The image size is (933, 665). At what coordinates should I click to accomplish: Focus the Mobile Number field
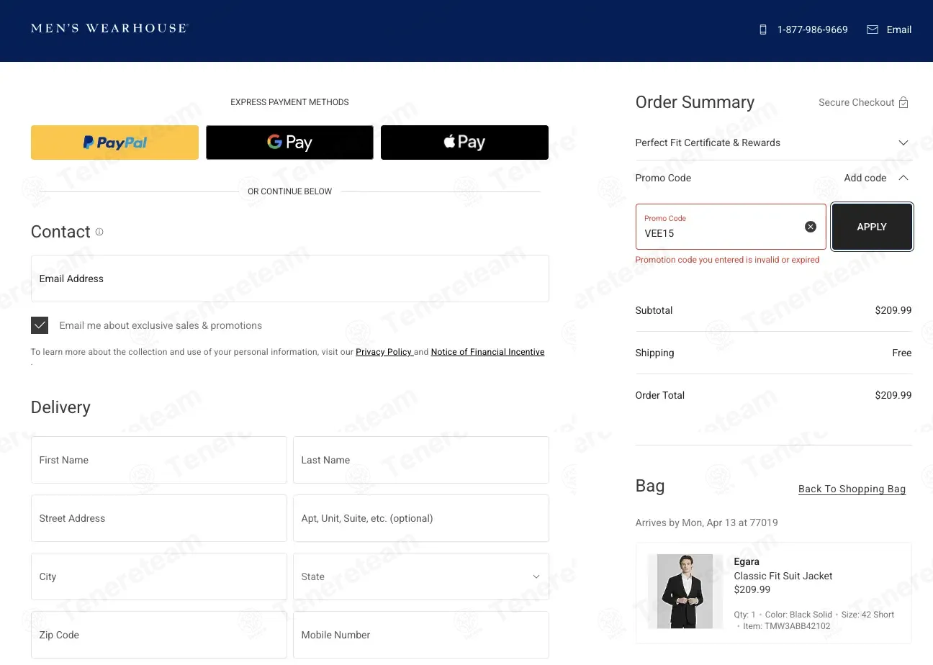421,635
